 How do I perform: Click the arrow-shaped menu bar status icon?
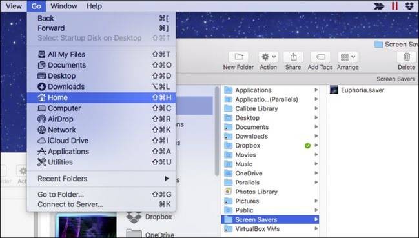click(x=379, y=6)
